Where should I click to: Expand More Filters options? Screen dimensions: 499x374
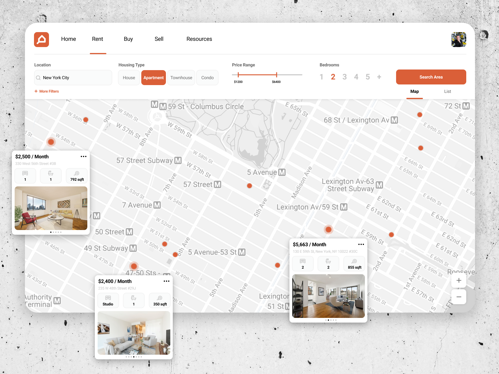click(46, 91)
